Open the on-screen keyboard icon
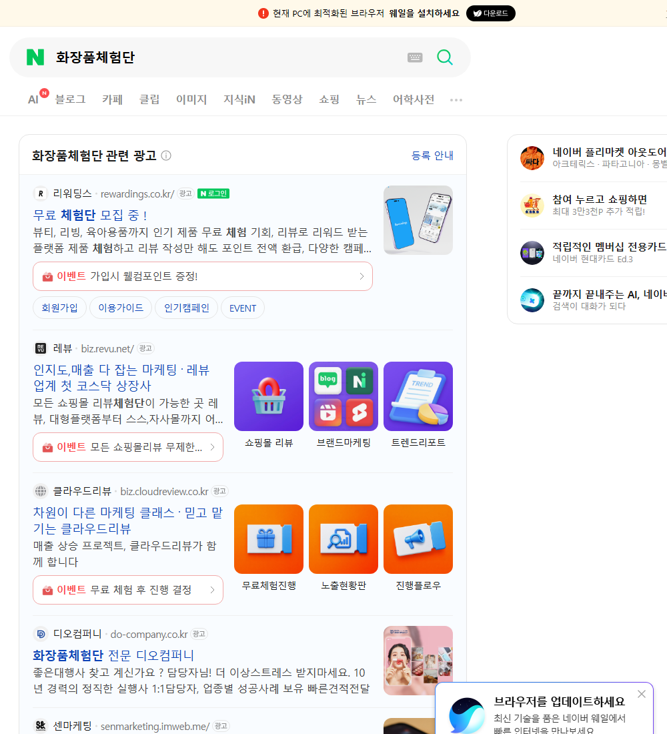 (x=415, y=57)
